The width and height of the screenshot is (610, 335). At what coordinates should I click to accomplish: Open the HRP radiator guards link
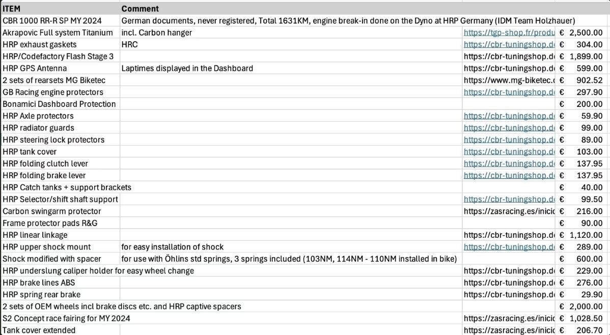coord(509,128)
